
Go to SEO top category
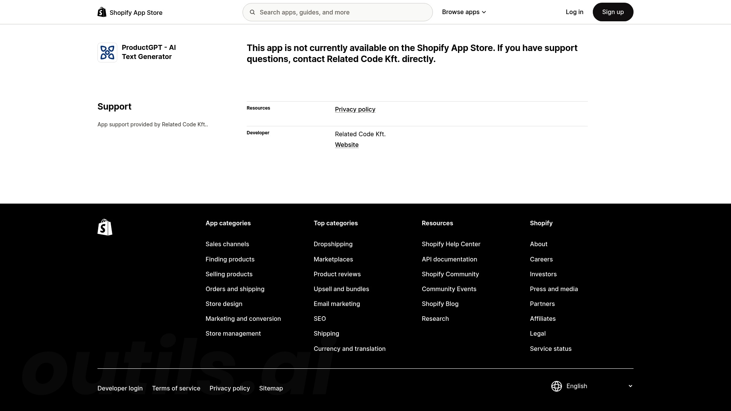(x=320, y=319)
